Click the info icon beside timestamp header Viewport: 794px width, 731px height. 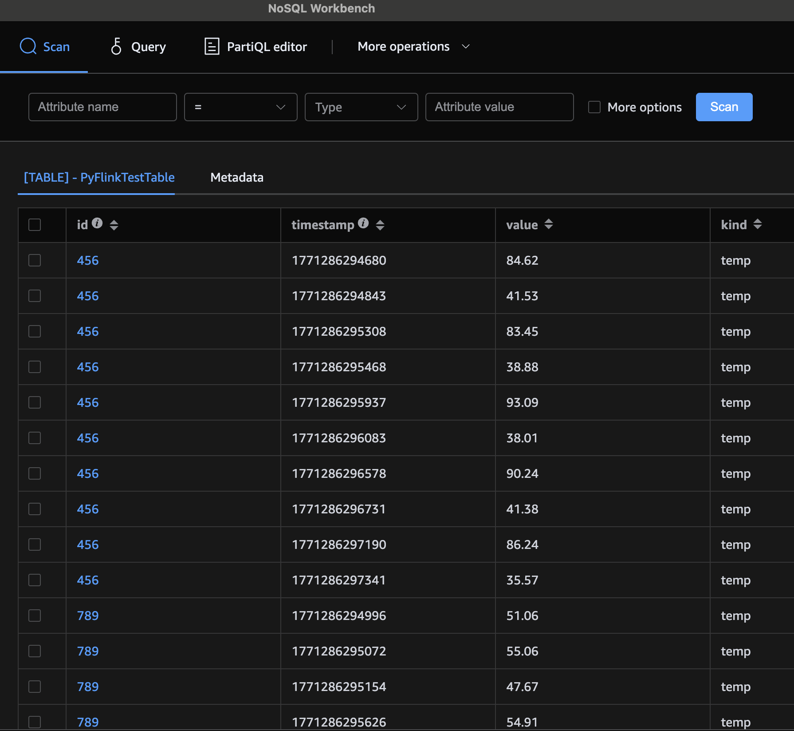click(363, 223)
